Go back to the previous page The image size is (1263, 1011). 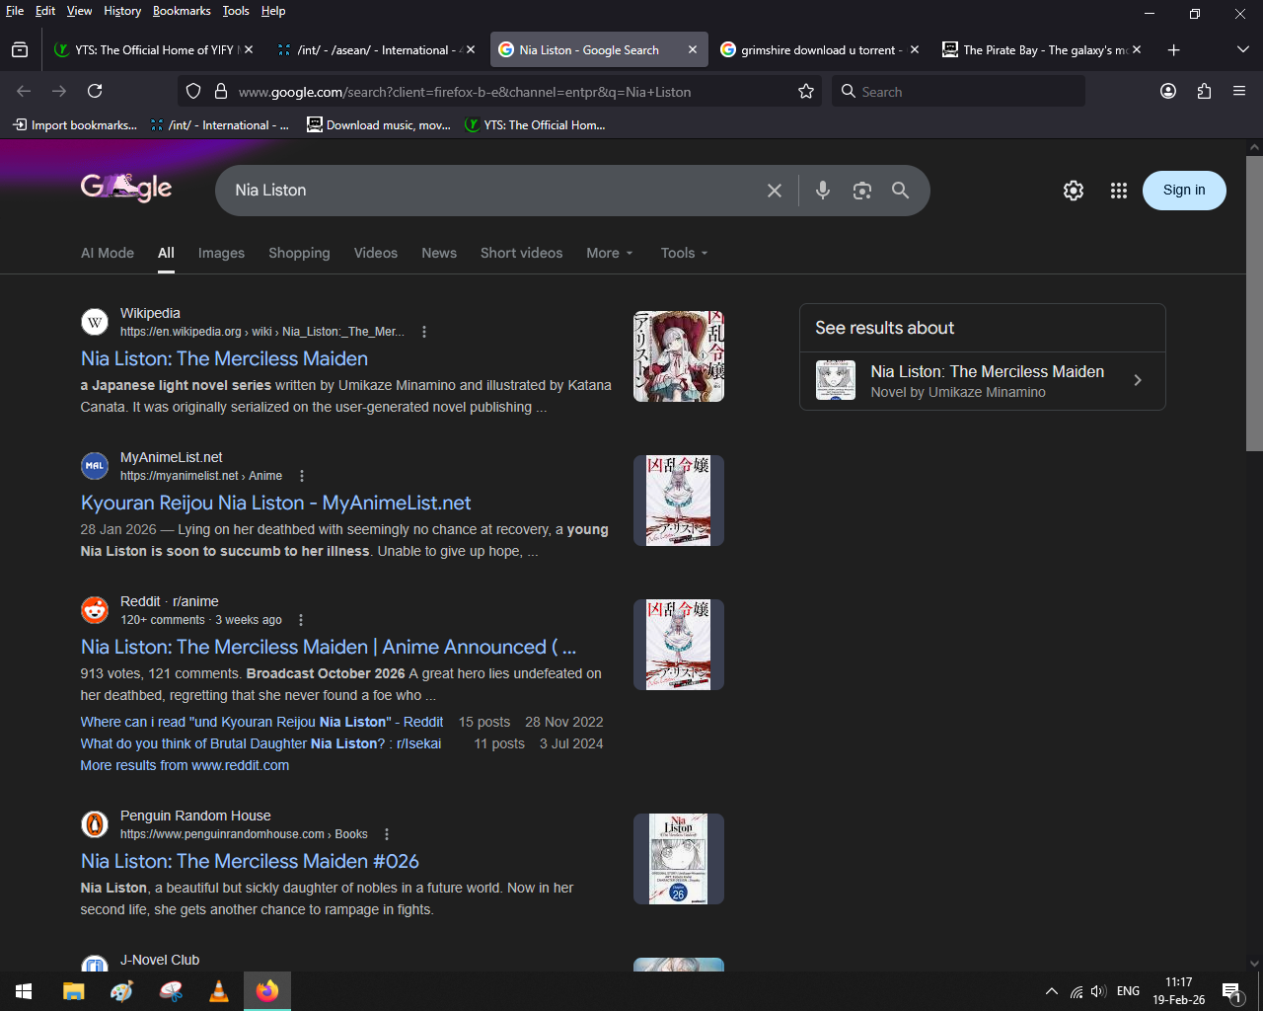pos(24,91)
